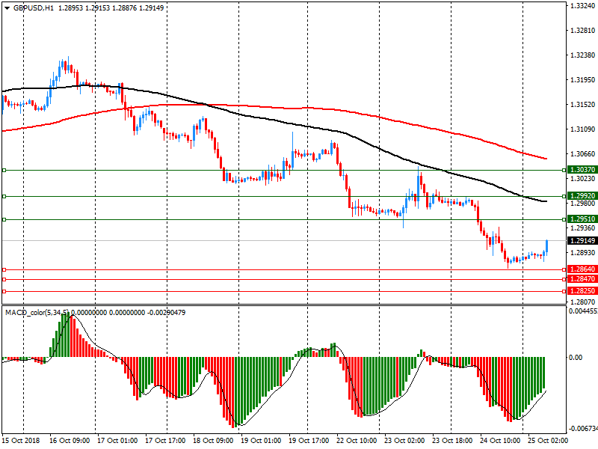598x449 pixels.
Task: Click the 0.00 level on MACD scale
Action: click(x=576, y=358)
